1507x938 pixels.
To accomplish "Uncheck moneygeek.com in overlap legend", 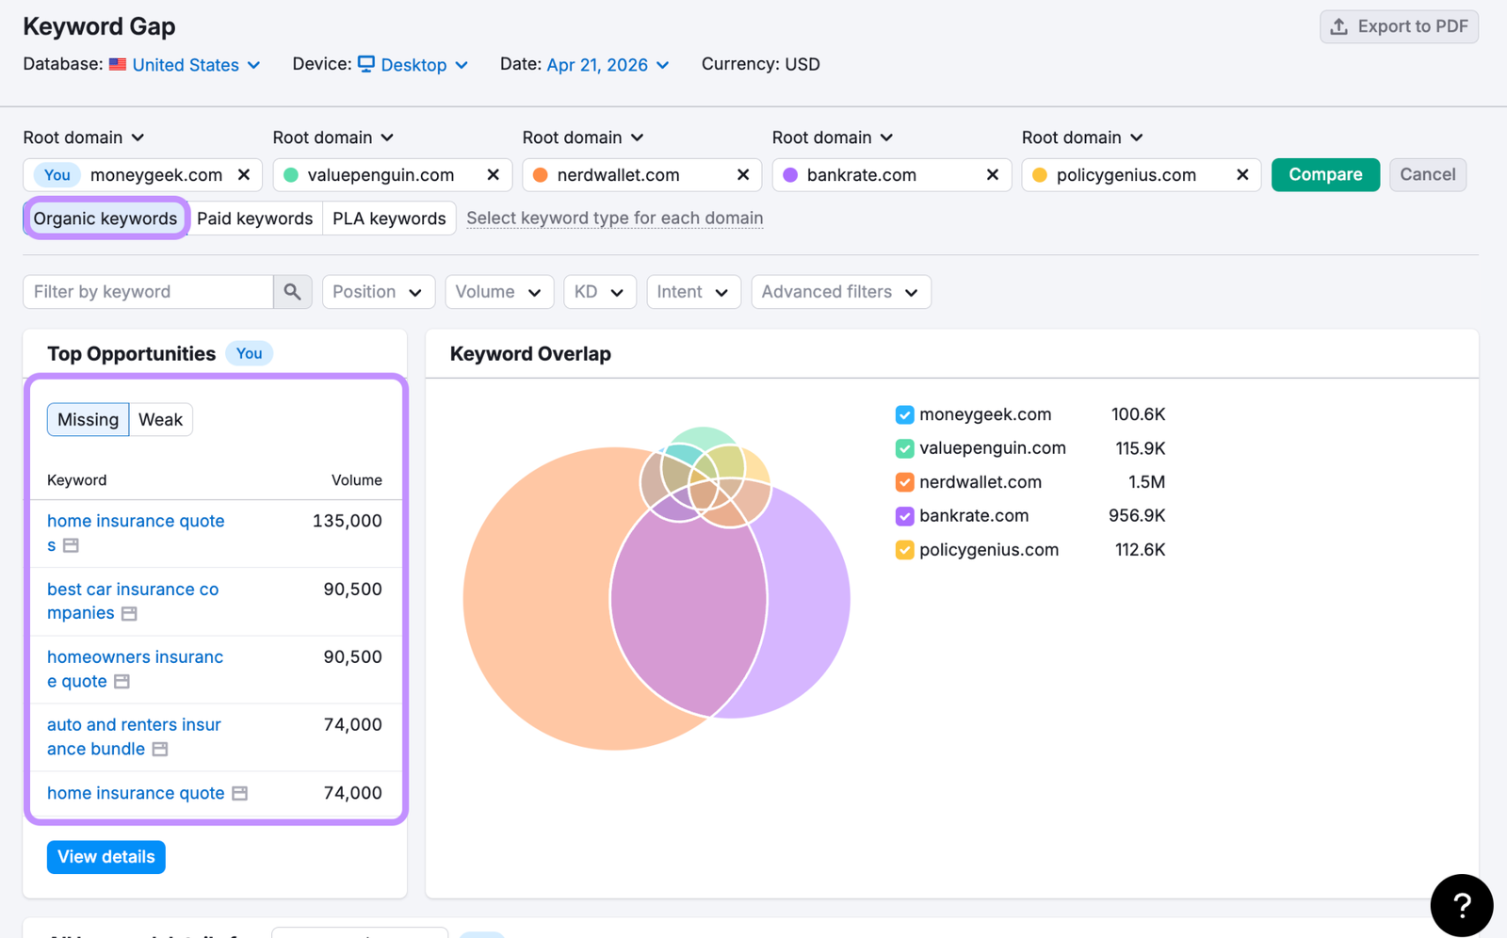I will (x=904, y=414).
